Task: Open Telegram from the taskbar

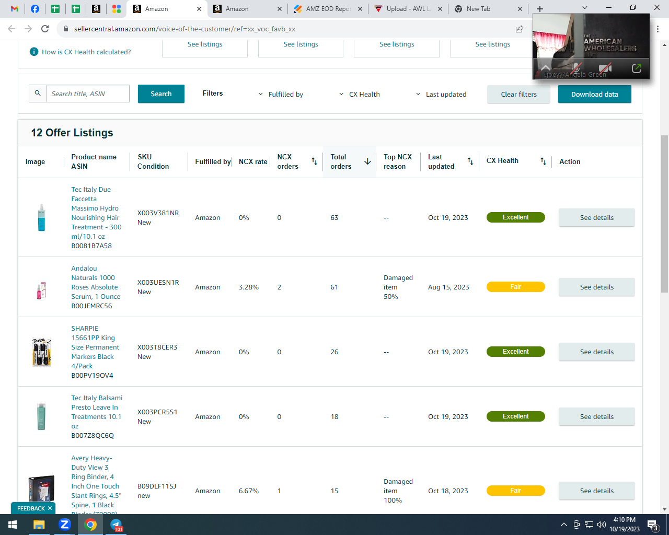Action: click(x=116, y=525)
